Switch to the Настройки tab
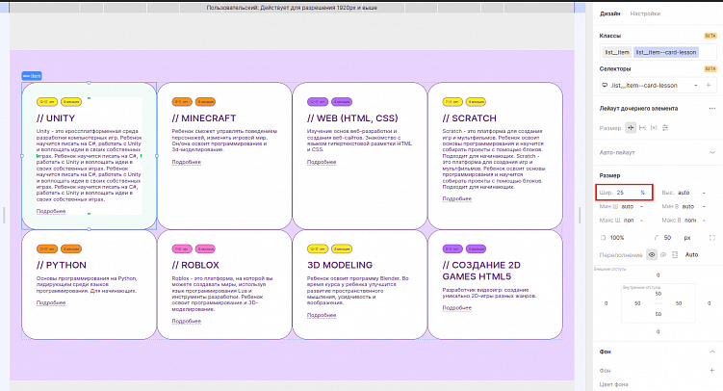The width and height of the screenshot is (723, 391). [x=645, y=13]
